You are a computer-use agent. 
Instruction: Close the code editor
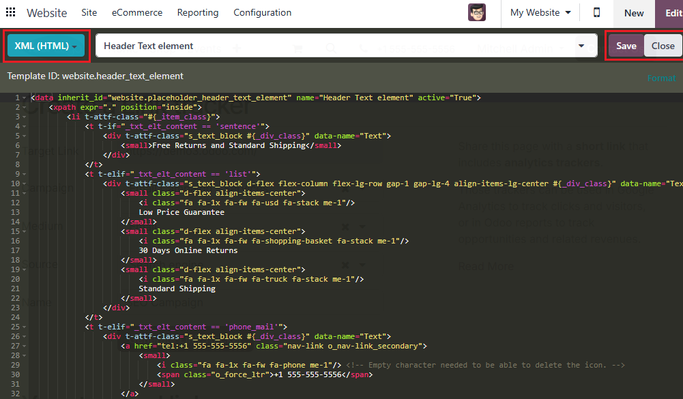[662, 45]
